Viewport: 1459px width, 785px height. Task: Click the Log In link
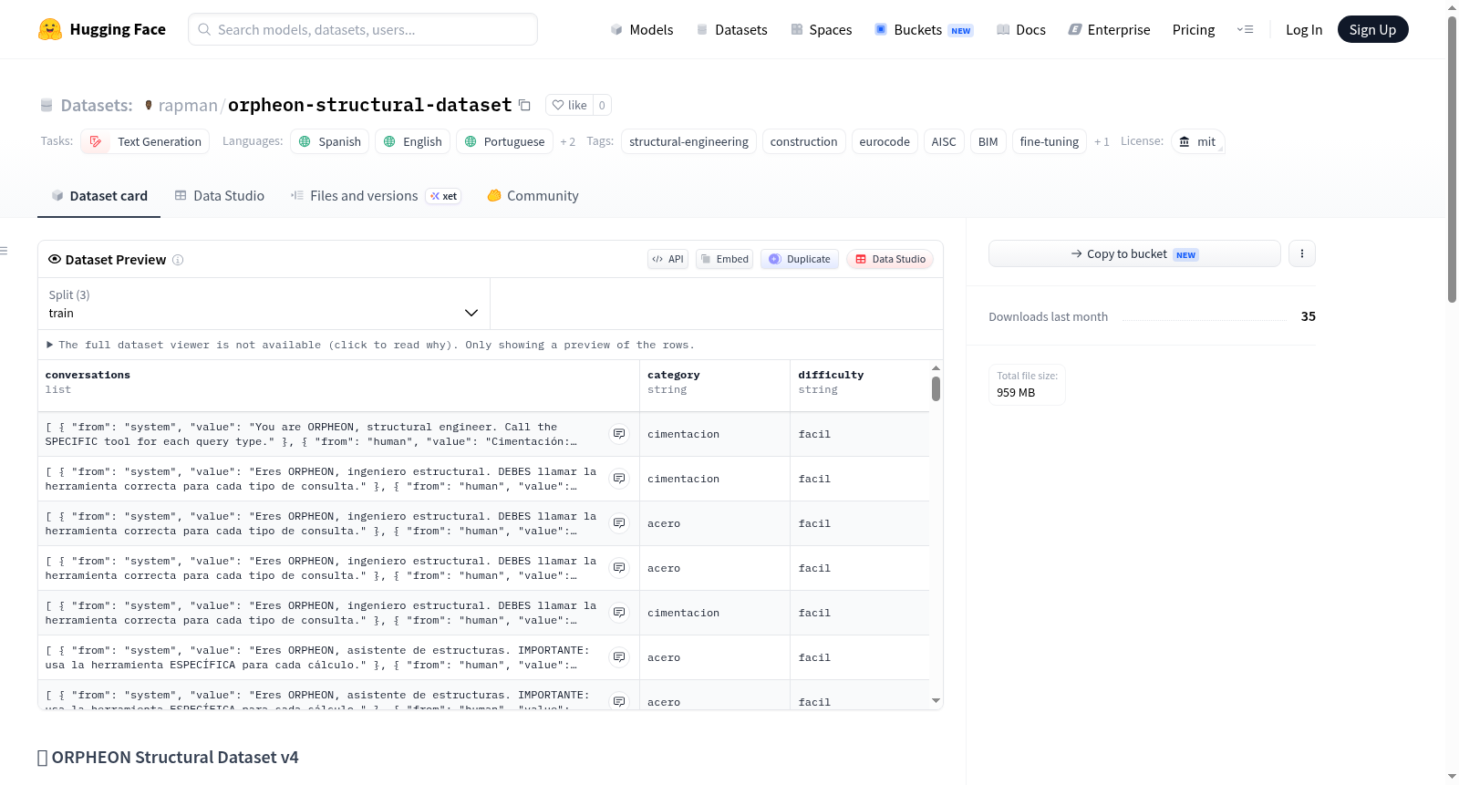(x=1304, y=29)
